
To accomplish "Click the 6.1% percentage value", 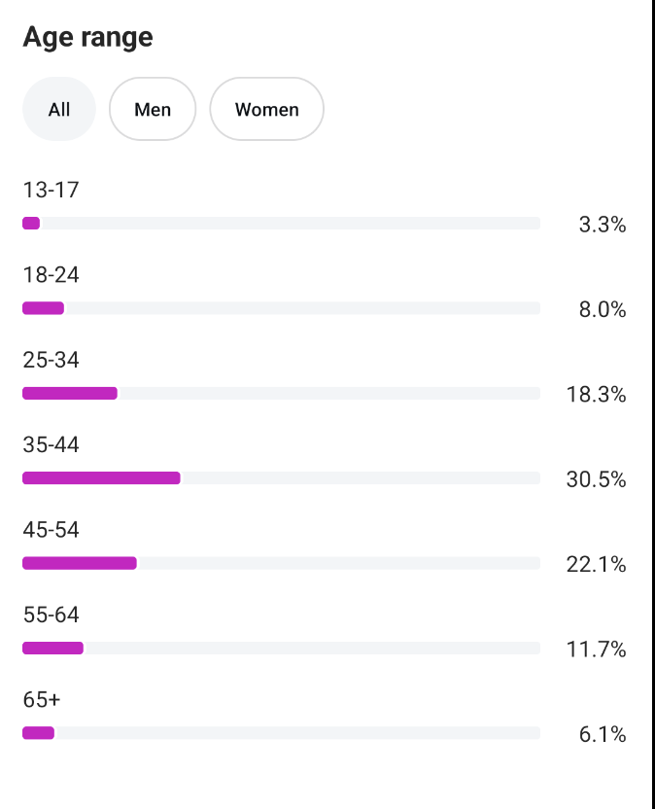I will click(x=602, y=735).
